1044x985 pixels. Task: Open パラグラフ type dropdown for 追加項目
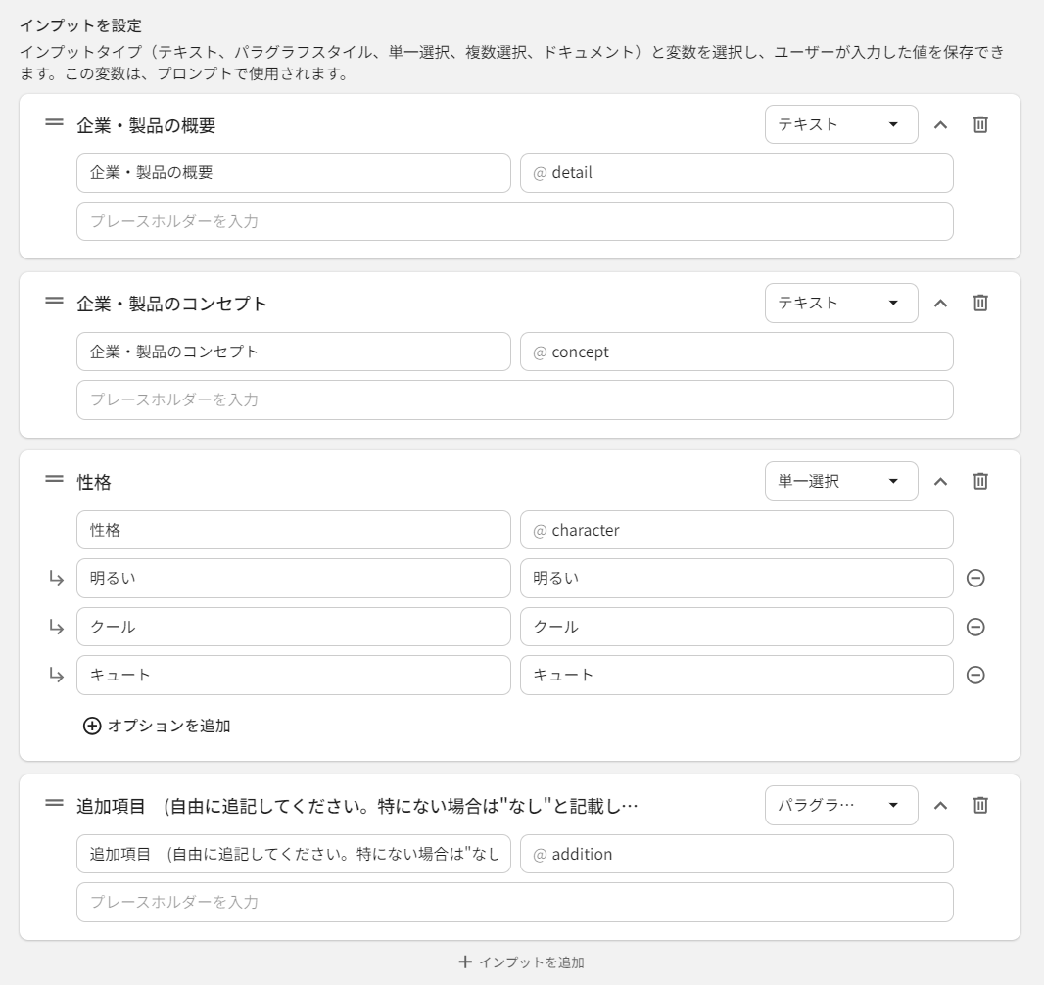[x=840, y=805]
